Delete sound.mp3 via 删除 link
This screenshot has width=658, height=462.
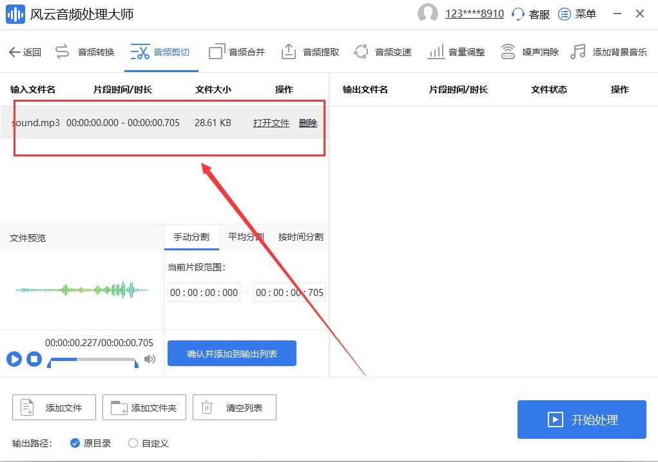(x=308, y=123)
